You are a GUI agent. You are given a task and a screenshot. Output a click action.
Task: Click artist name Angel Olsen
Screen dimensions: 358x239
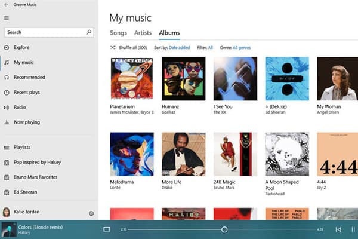tap(328, 112)
